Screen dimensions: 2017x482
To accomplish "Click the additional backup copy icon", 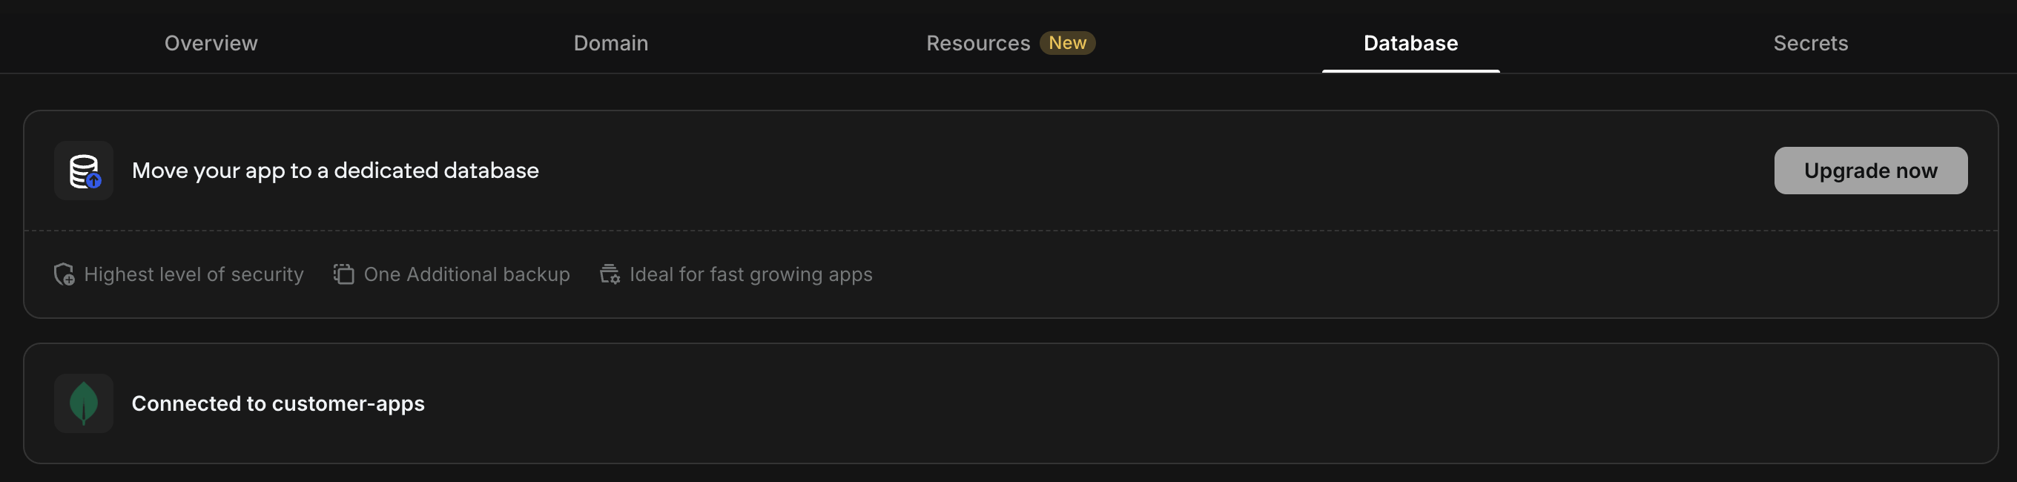I will (x=344, y=274).
